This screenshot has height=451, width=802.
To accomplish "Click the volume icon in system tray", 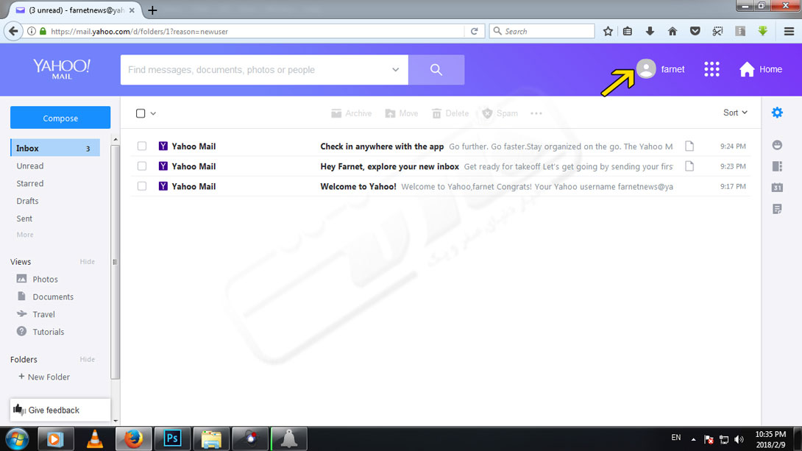I will [739, 439].
